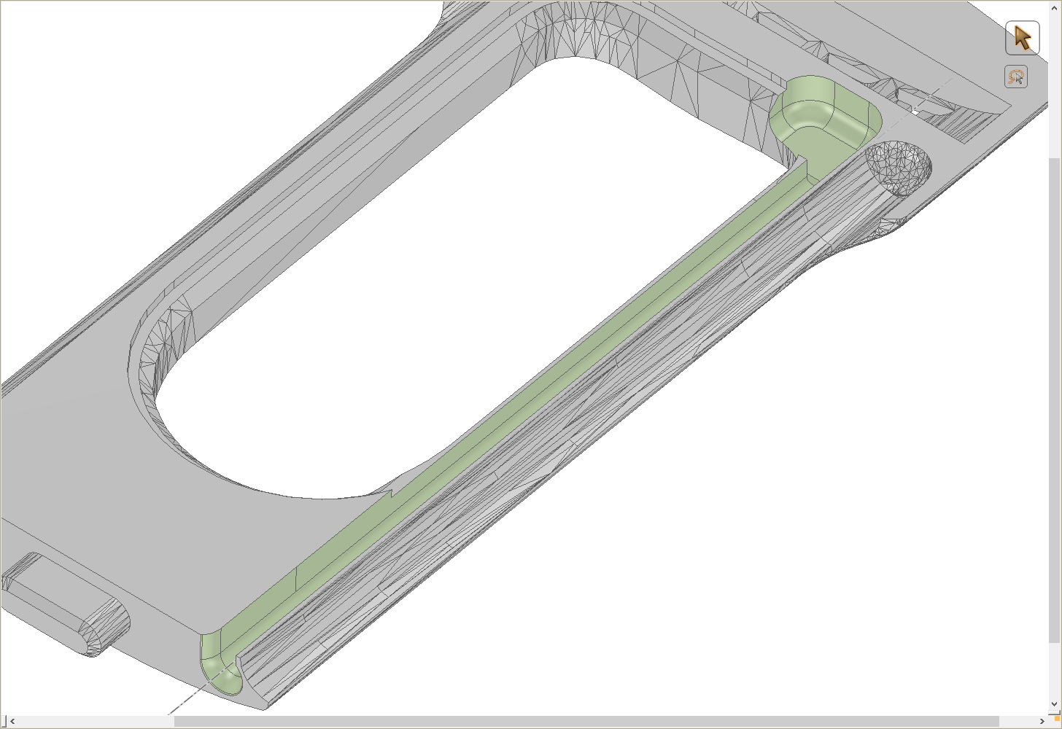Click the horizontal scrollbar thumb

[x=586, y=722]
